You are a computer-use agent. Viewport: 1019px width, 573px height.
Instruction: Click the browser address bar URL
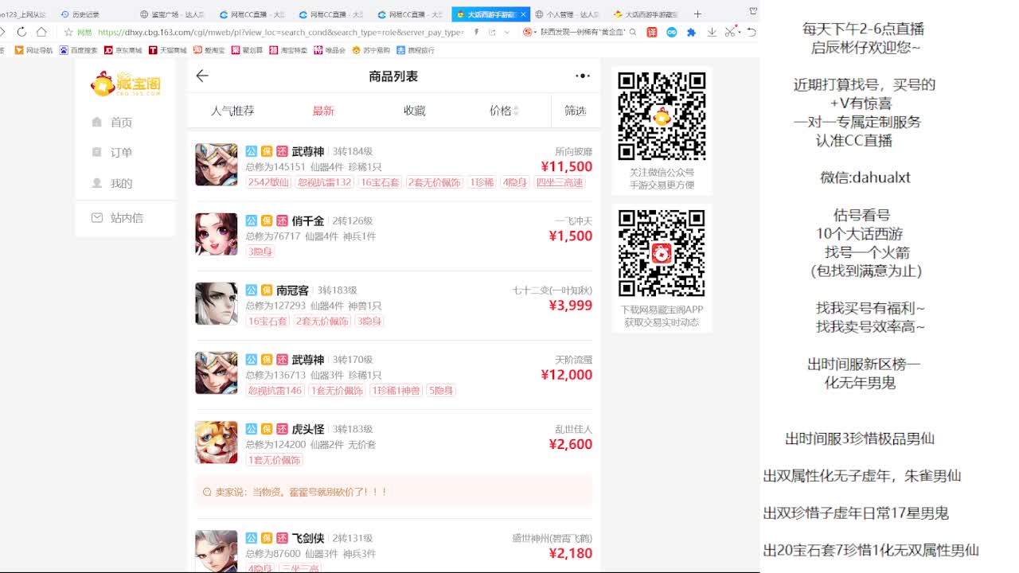click(x=280, y=32)
